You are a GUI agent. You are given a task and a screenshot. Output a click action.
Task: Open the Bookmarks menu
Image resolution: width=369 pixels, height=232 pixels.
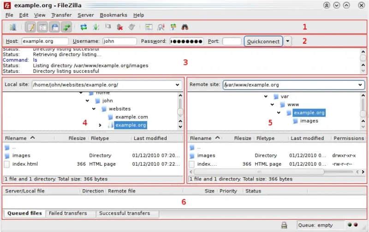coord(113,15)
